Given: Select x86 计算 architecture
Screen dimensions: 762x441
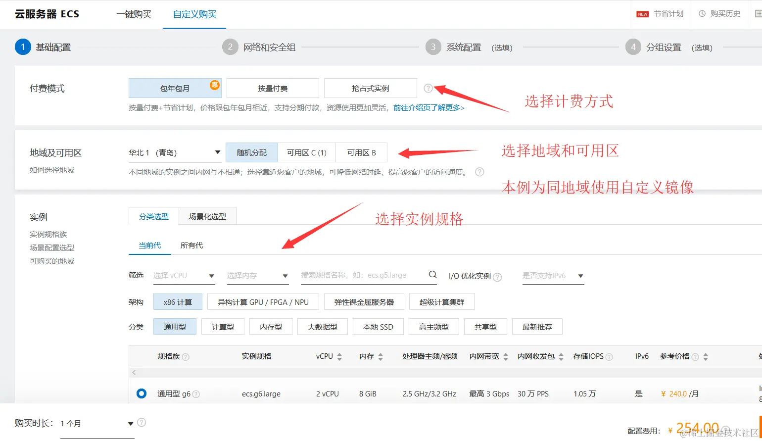Looking at the screenshot, I should [x=178, y=302].
